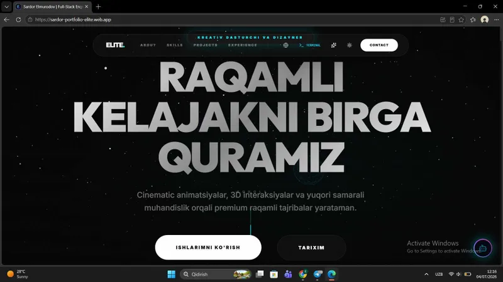This screenshot has height=282, width=503.
Task: Open browser settings and more menu
Action: (496, 19)
